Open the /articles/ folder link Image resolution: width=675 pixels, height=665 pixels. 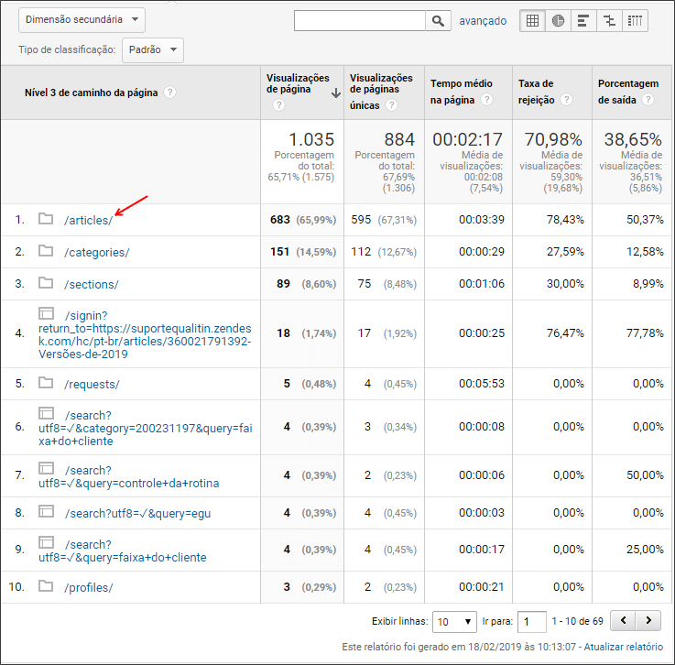point(88,220)
